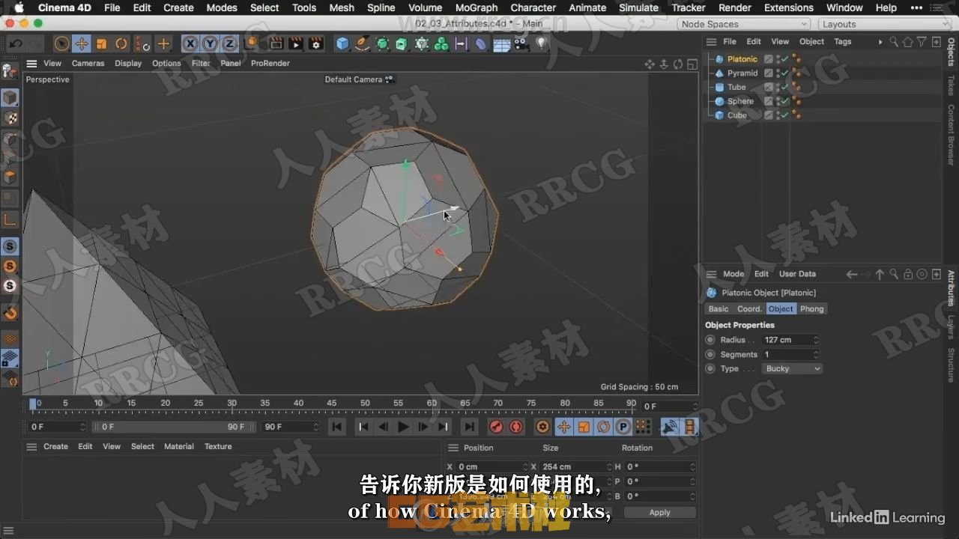Click the Object Manager search magnifier
Image resolution: width=959 pixels, height=539 pixels.
[894, 42]
